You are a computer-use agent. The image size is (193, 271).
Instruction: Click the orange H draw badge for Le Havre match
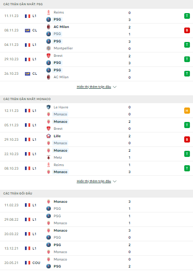click(187, 111)
